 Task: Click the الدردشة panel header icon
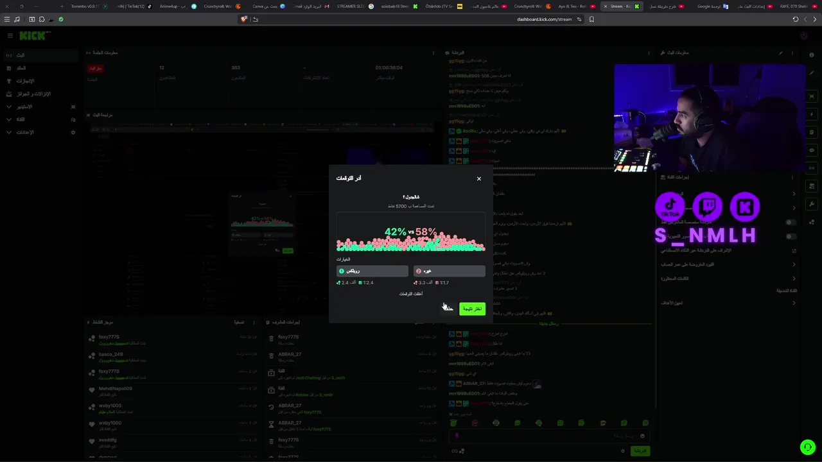(447, 53)
